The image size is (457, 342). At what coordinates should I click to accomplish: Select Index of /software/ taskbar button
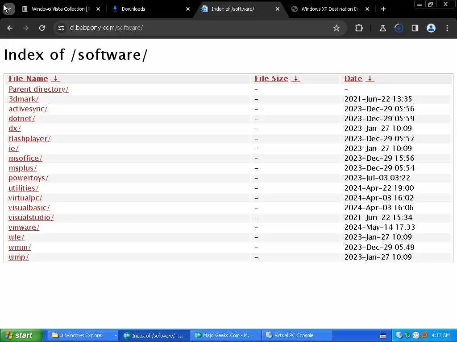click(154, 336)
